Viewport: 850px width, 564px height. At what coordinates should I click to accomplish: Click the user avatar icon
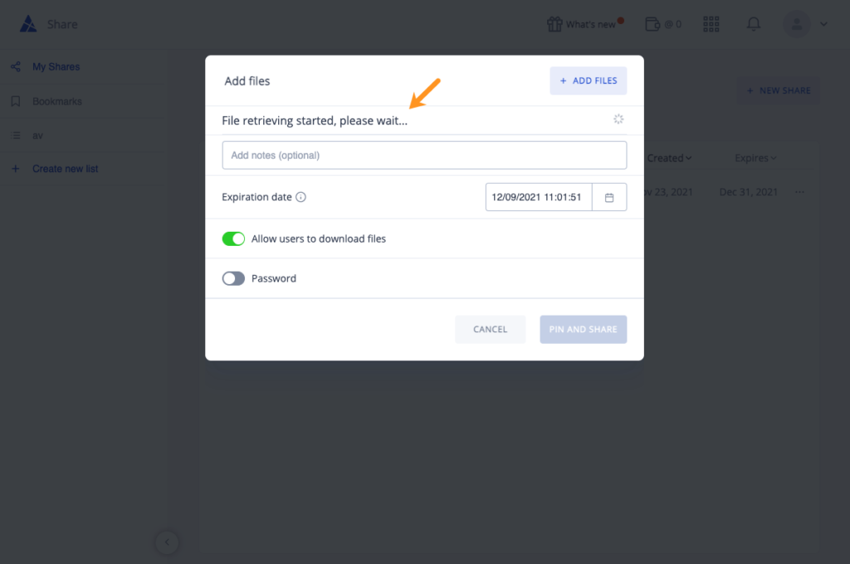[796, 24]
